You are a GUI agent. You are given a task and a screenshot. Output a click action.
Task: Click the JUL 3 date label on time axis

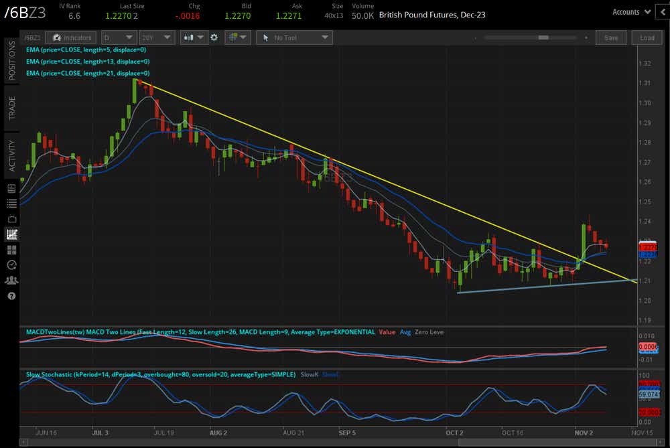100,433
